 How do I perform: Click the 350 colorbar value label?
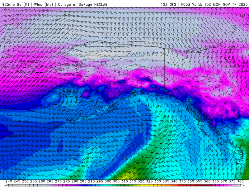point(190,181)
